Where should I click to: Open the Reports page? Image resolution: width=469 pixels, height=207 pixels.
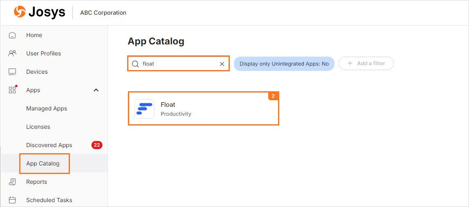pos(36,182)
